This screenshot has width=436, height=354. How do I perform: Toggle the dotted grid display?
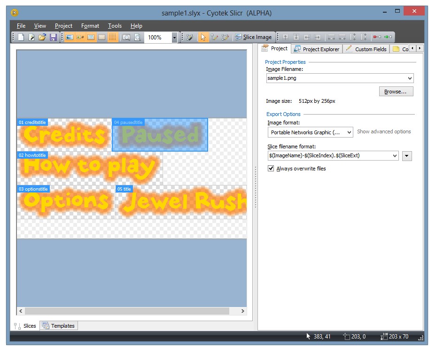[x=112, y=37]
